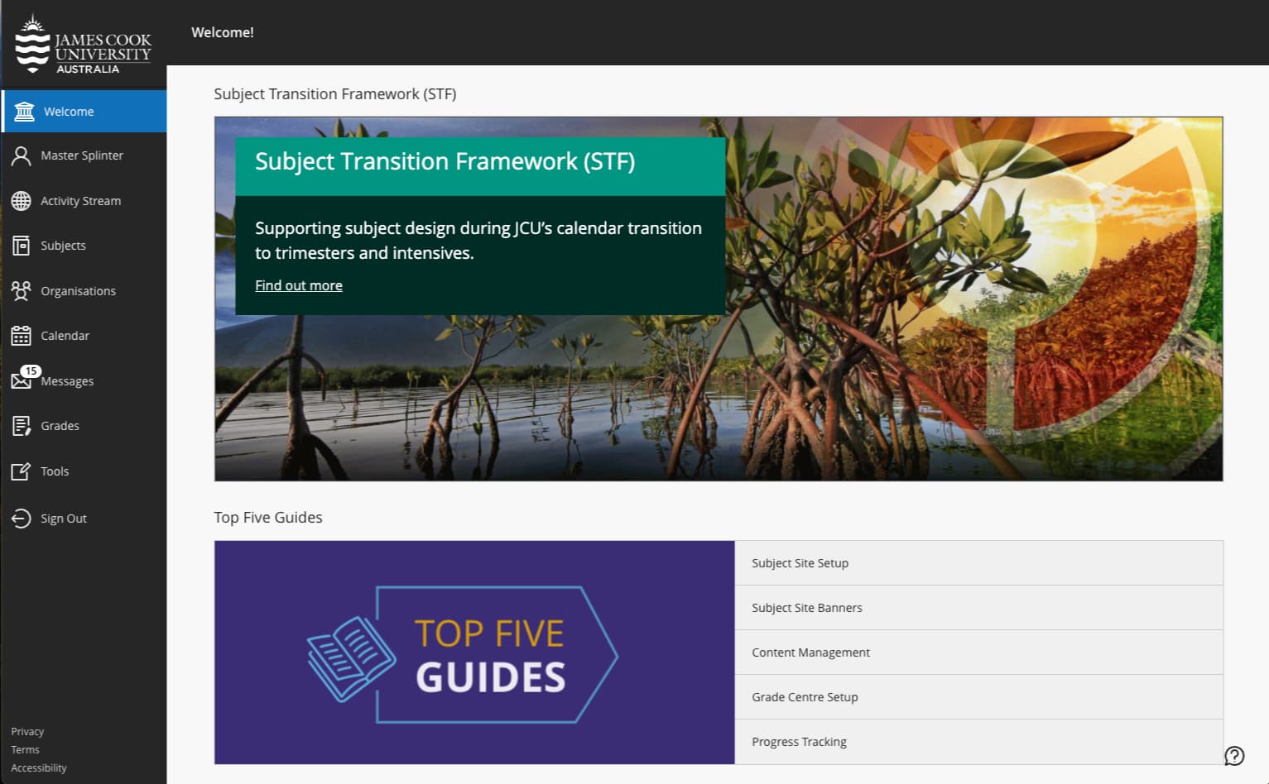Viewport: 1269px width, 784px height.
Task: Open the Terms link in the sidebar footer
Action: [25, 750]
